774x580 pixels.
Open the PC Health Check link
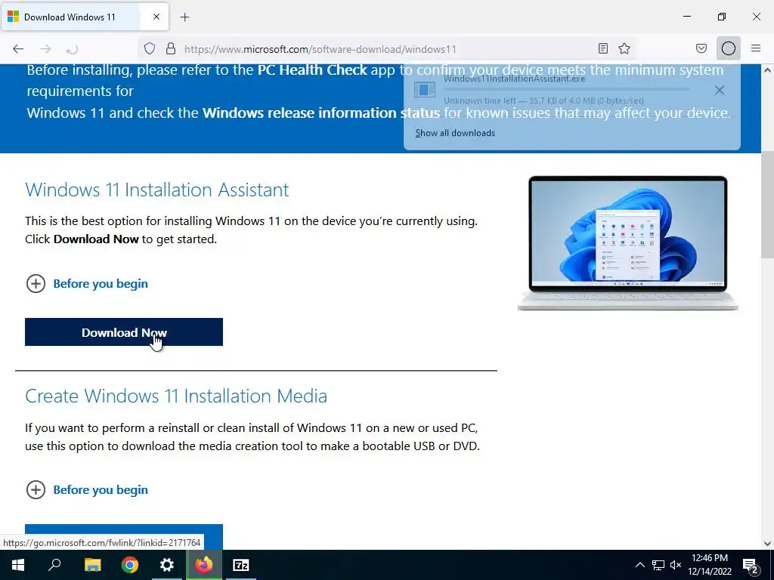coord(312,69)
